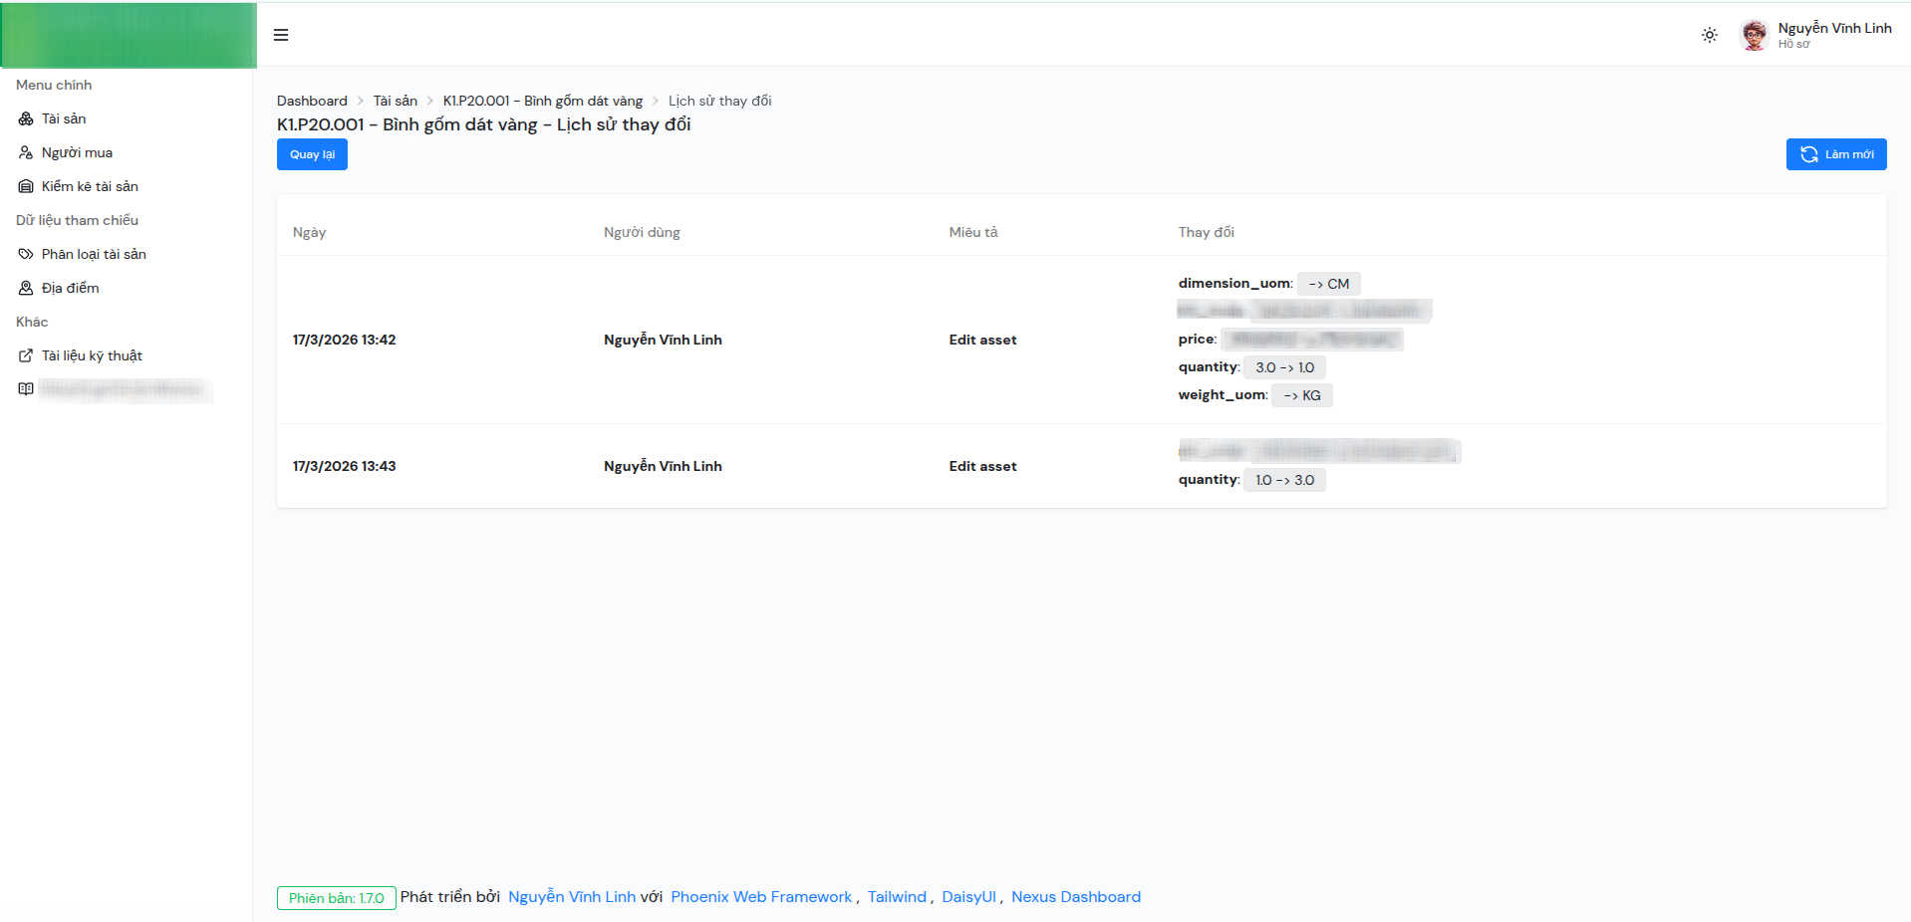Open K1.P20.001 breadcrumb item
This screenshot has width=1911, height=922.
point(542,101)
